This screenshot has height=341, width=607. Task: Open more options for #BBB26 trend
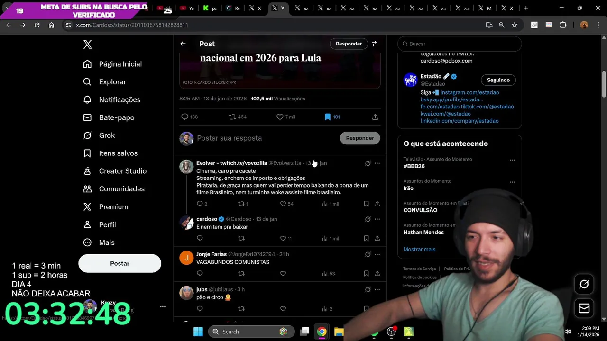512,160
